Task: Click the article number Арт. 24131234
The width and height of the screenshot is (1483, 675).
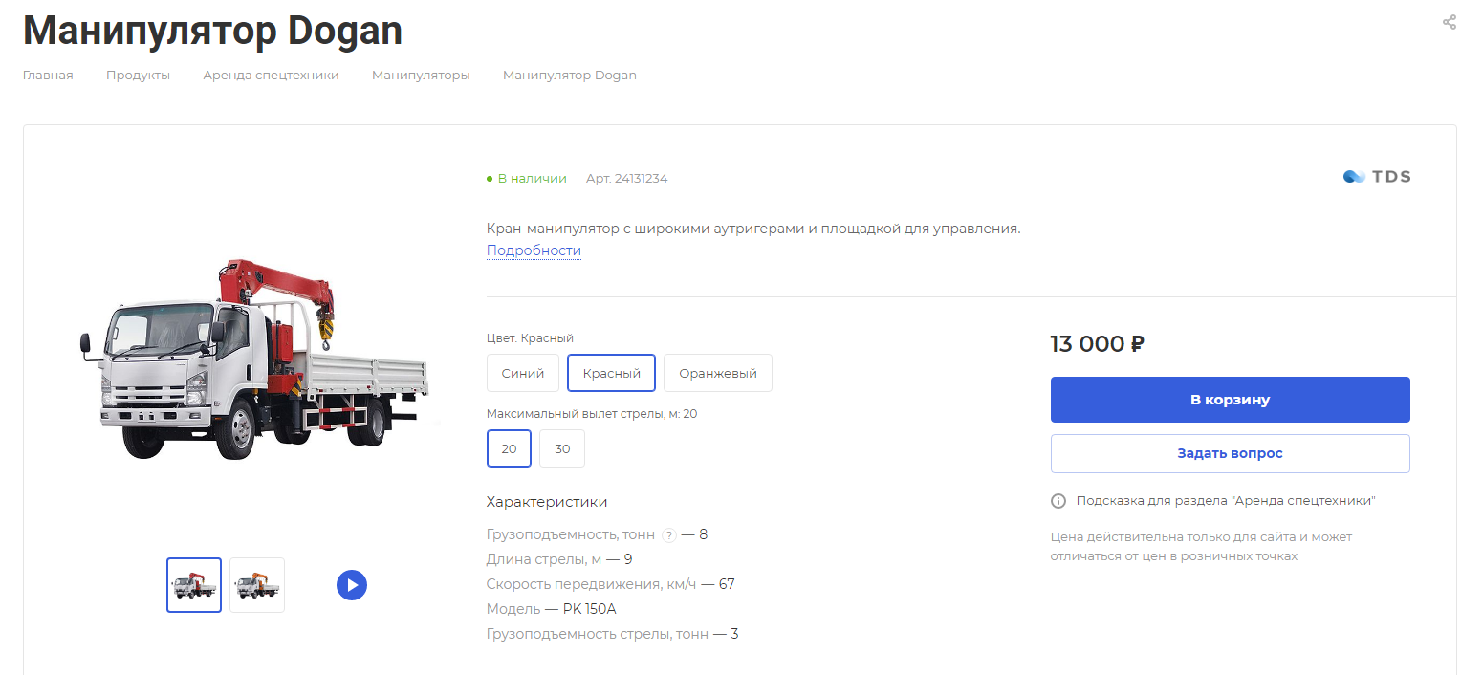Action: [626, 179]
